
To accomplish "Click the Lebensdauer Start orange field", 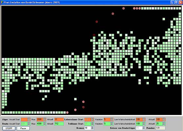I will (x=88, y=120).
